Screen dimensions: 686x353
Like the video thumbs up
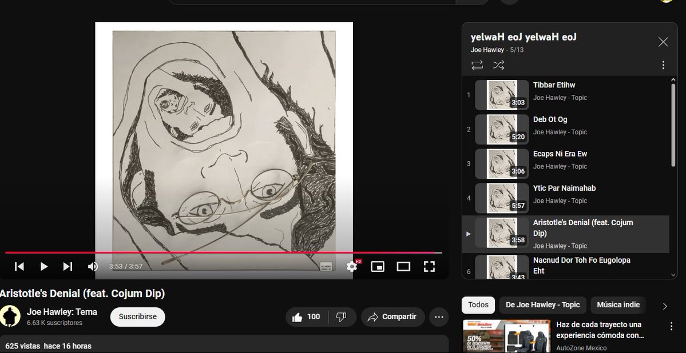point(307,317)
